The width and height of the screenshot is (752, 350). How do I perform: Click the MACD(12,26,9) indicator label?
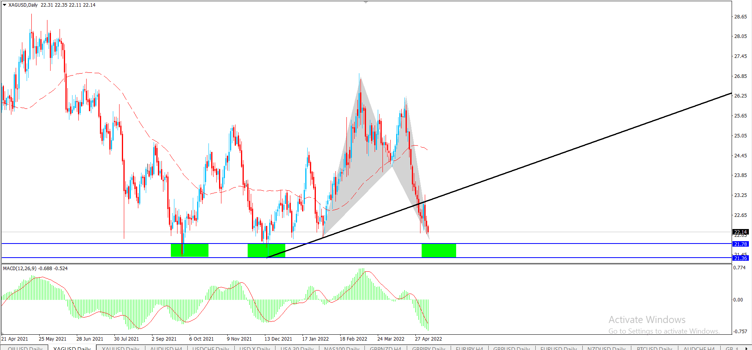click(35, 269)
